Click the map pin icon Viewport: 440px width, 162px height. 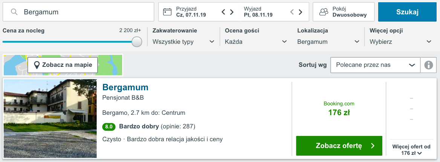coord(37,65)
